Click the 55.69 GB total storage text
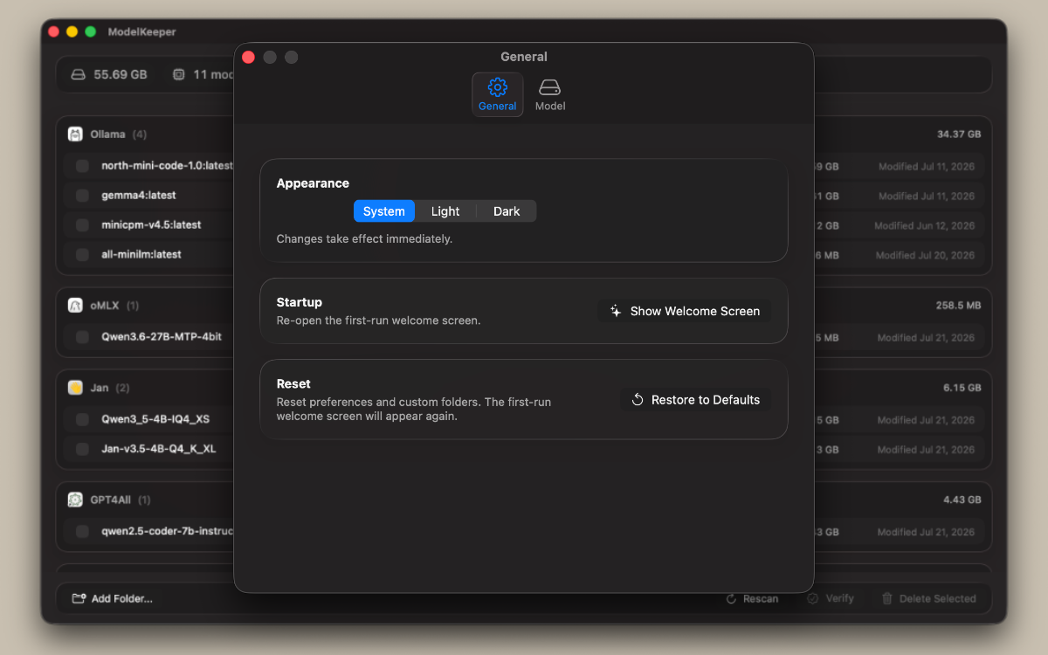Viewport: 1048px width, 655px height. (x=121, y=75)
